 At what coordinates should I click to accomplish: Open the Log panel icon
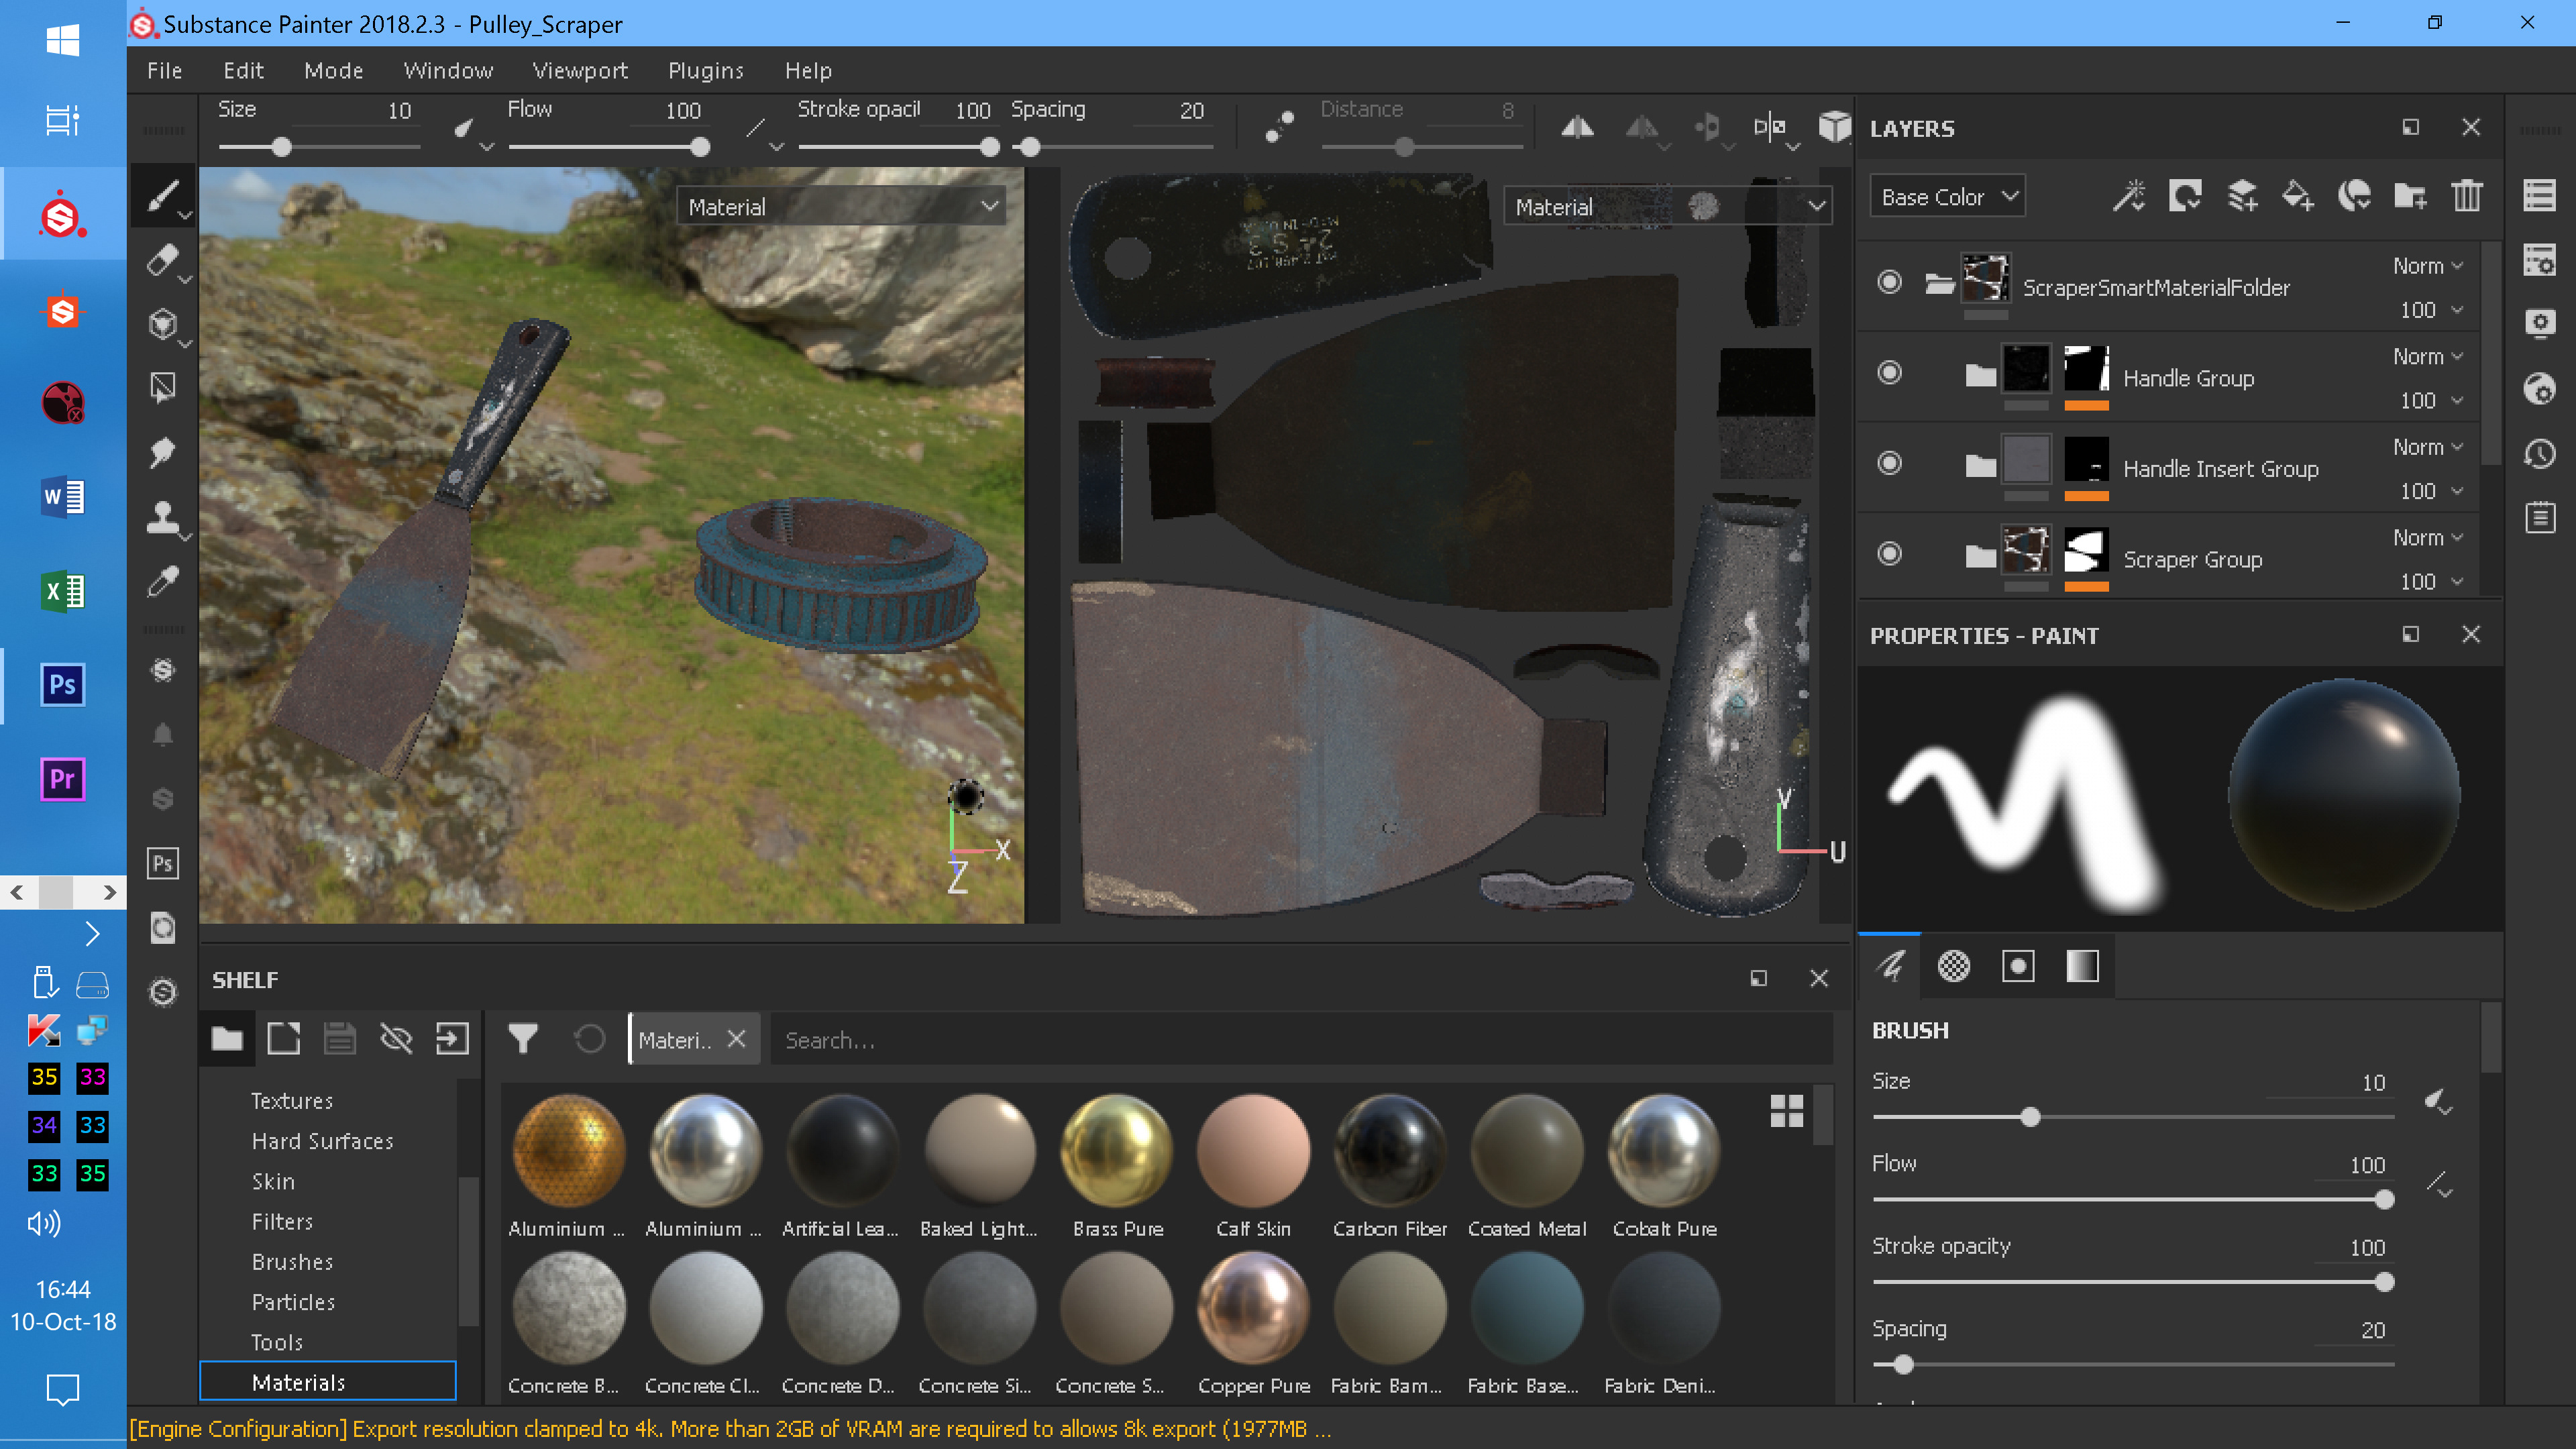tap(2539, 517)
